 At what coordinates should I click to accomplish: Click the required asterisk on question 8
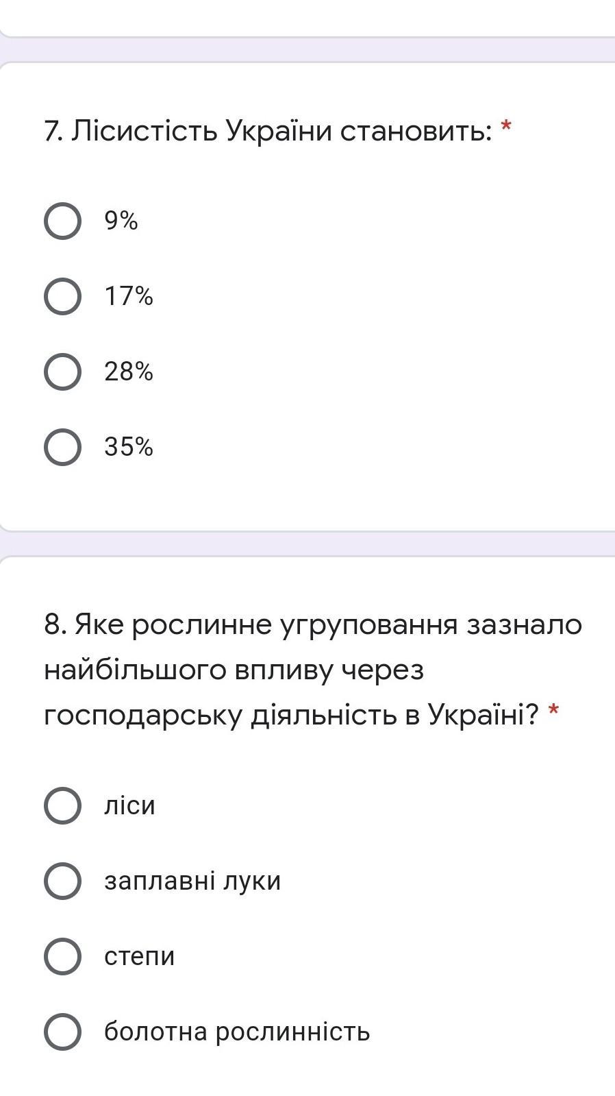tap(553, 710)
